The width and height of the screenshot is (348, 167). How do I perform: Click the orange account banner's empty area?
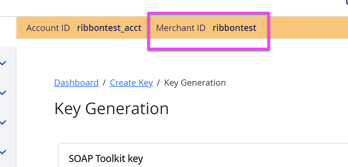coord(307,28)
